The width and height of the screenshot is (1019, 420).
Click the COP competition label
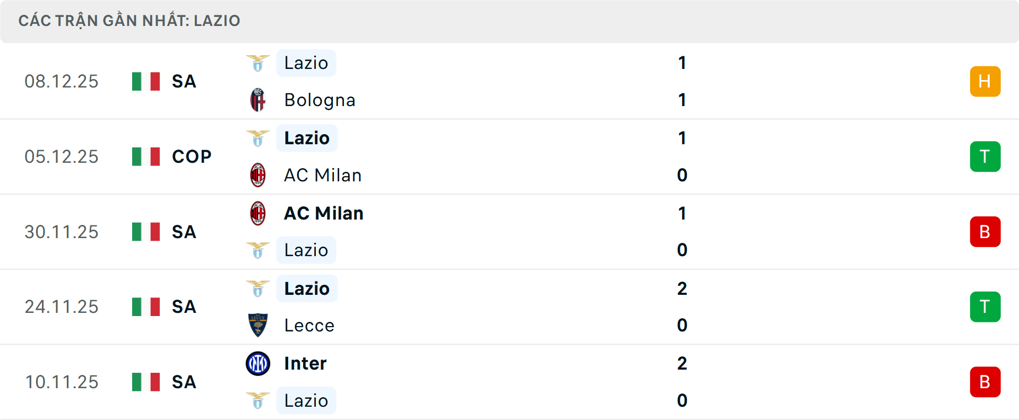(192, 156)
